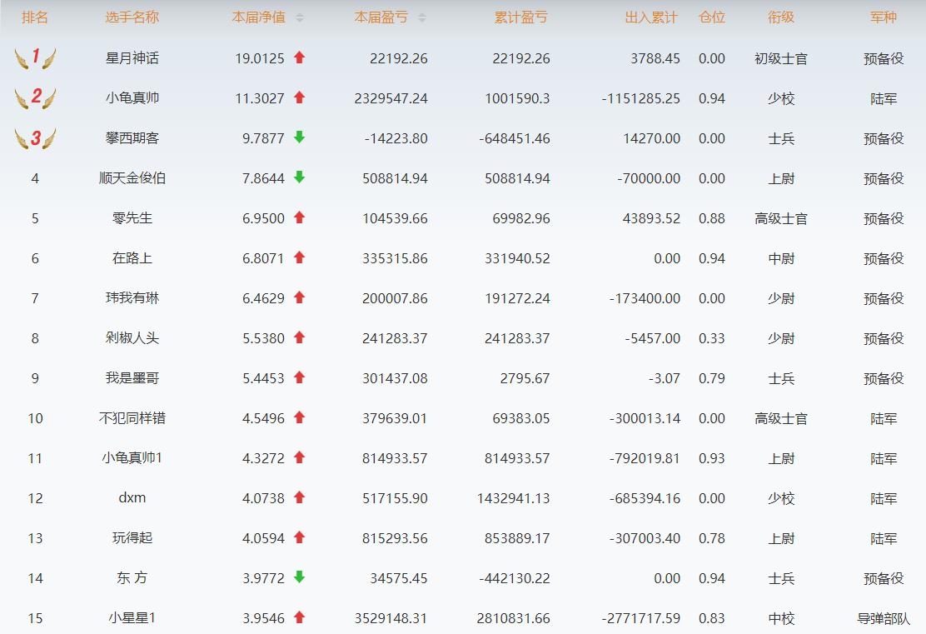Click the rank 1 gold wings badge
This screenshot has width=926, height=634.
pos(35,58)
